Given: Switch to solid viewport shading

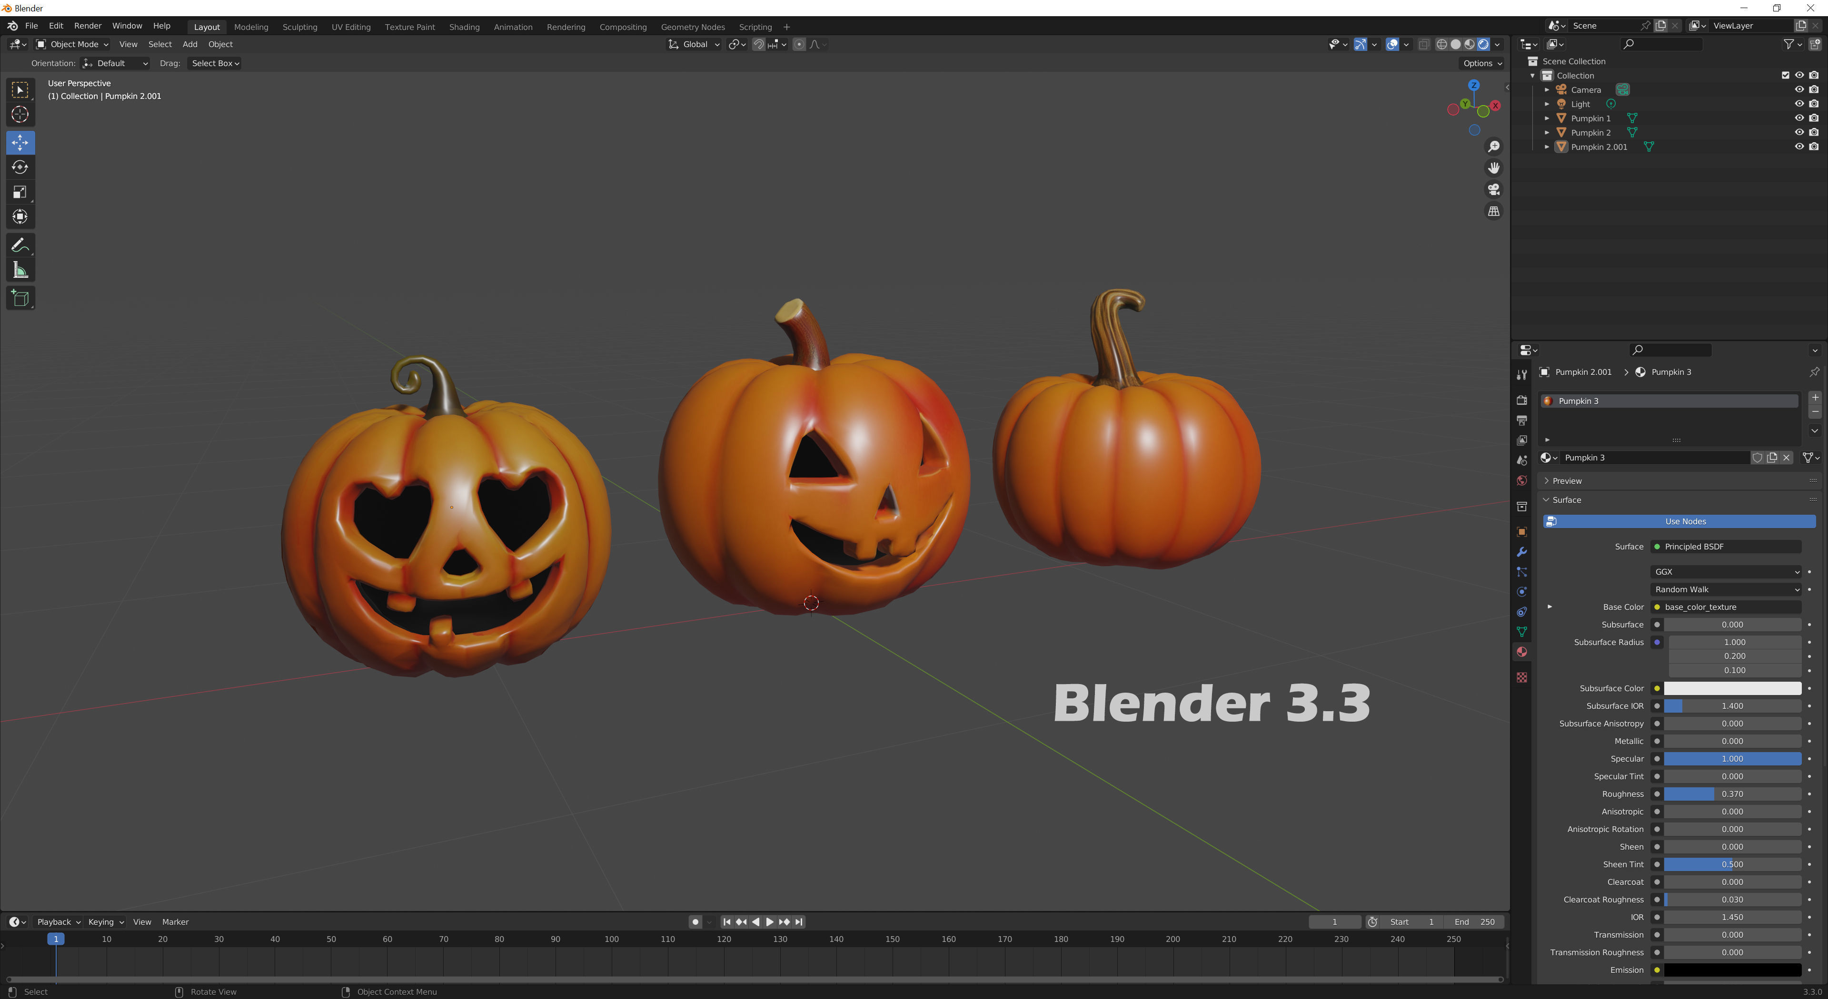Looking at the screenshot, I should [1455, 44].
